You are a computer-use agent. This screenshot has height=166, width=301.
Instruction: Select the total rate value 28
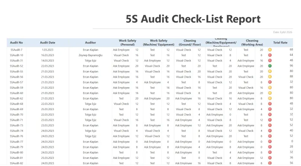coord(291,146)
